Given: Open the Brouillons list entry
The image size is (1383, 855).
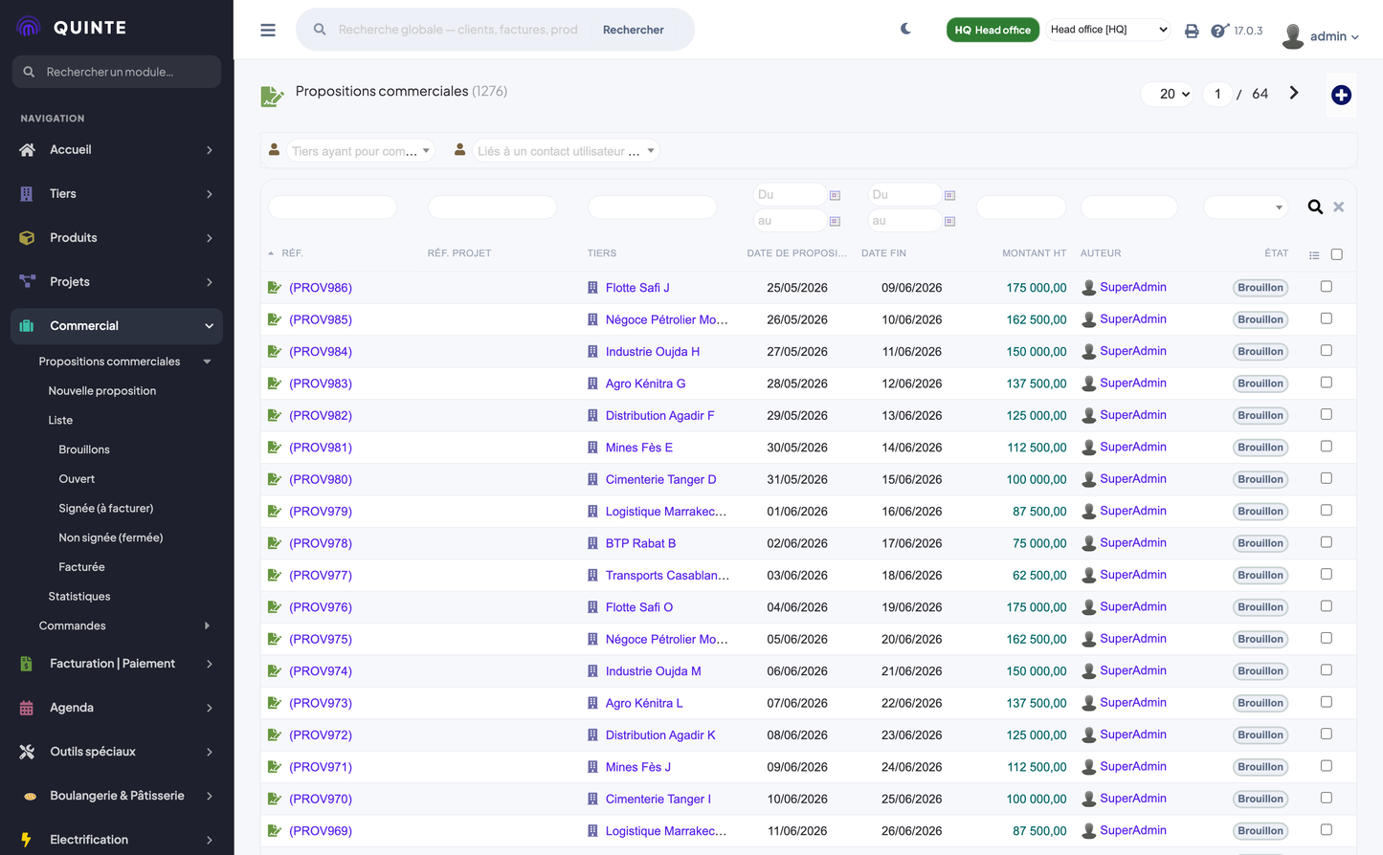Looking at the screenshot, I should pos(84,449).
